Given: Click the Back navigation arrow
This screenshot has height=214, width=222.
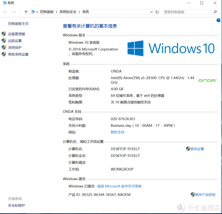Looking at the screenshot, I should 5,12.
